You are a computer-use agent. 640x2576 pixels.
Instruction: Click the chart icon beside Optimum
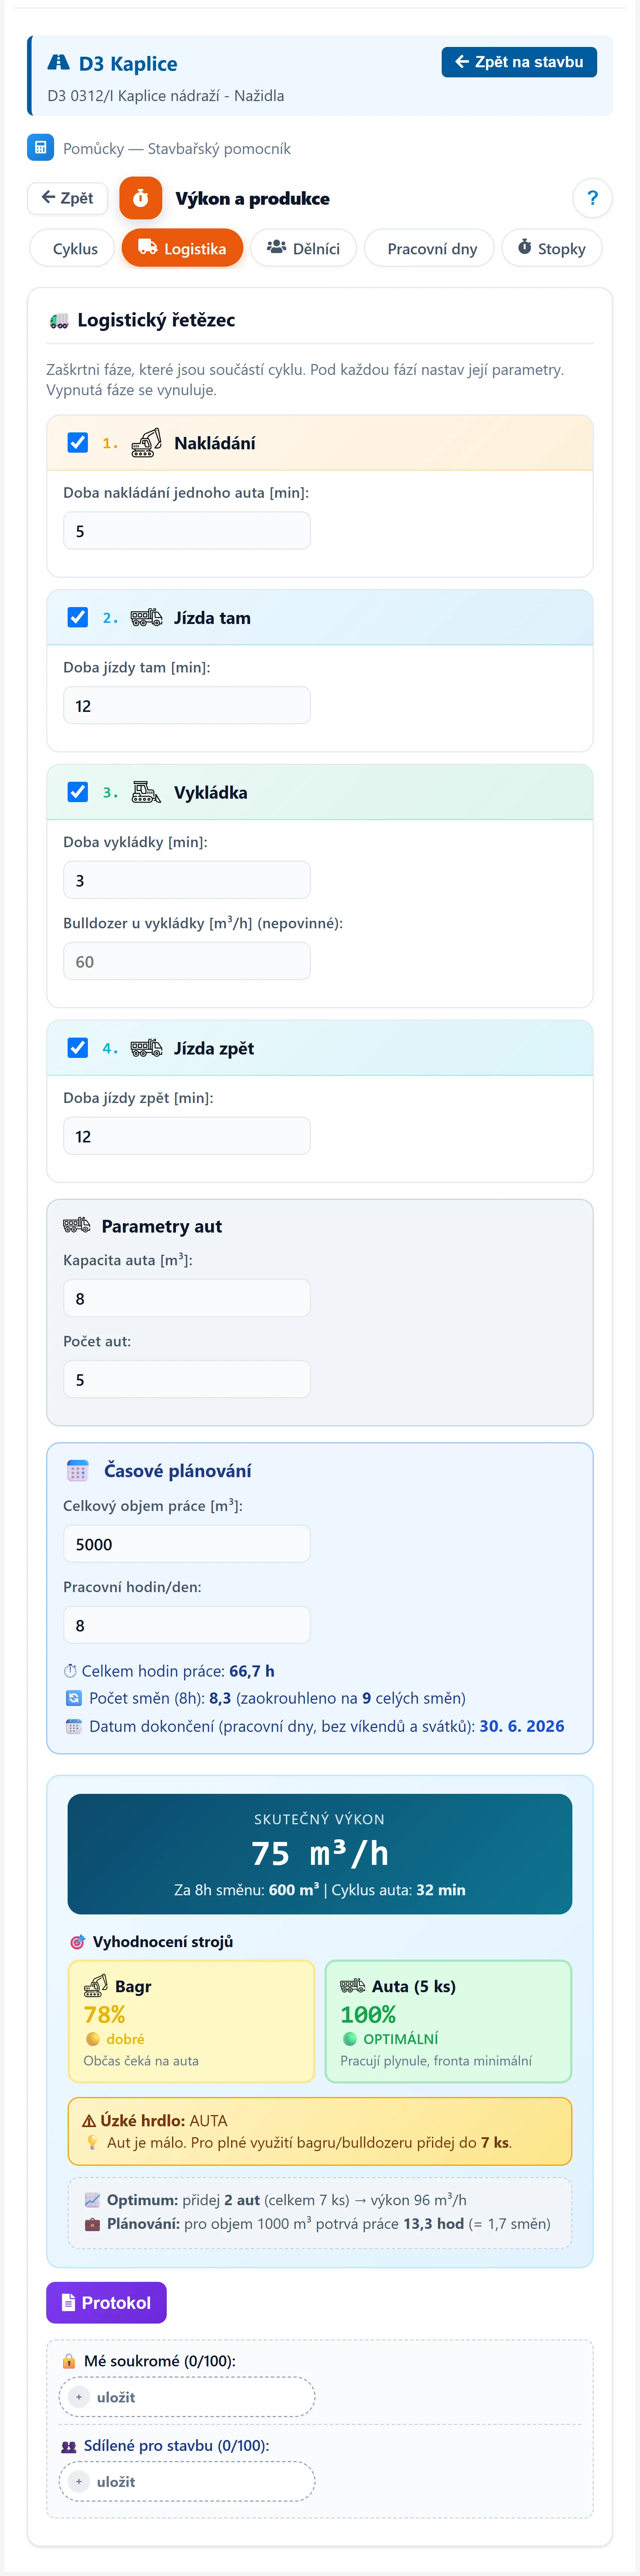click(x=92, y=2200)
